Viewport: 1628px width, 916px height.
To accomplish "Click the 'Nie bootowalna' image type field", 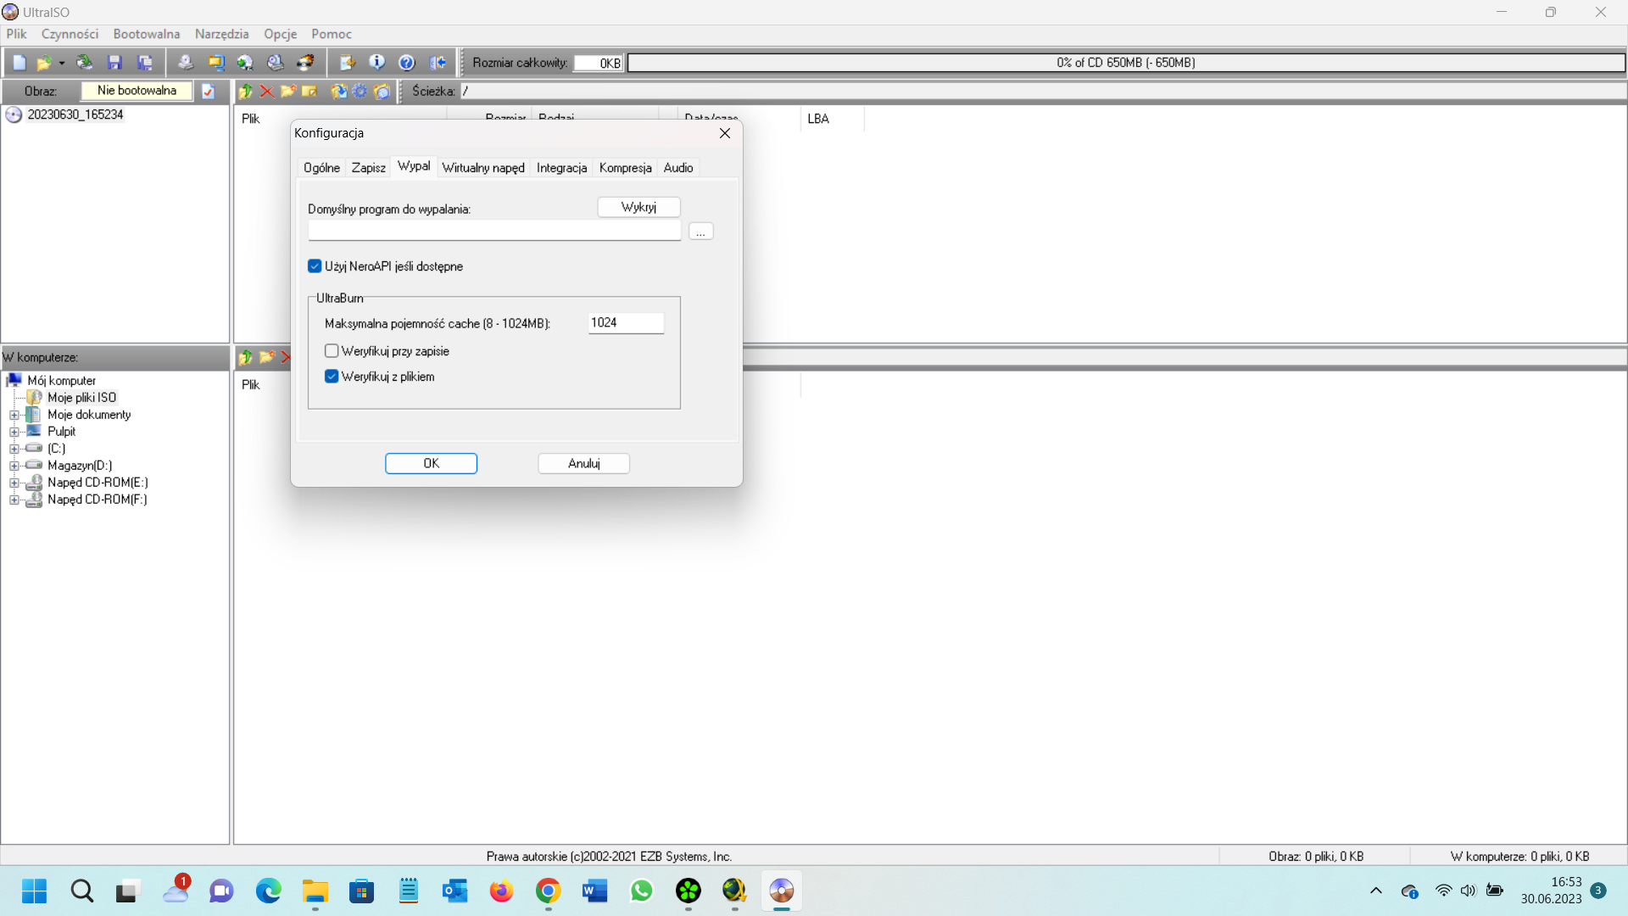I will [137, 91].
